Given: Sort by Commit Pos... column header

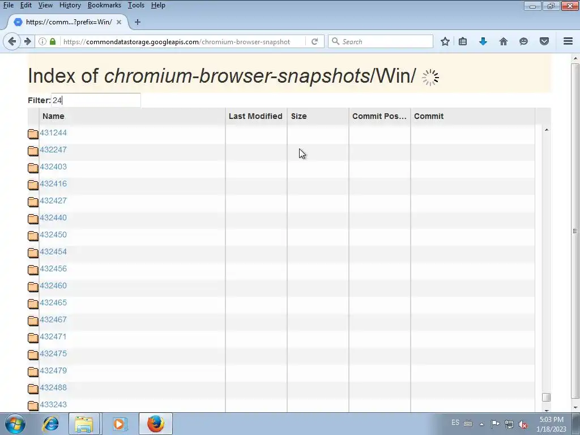Looking at the screenshot, I should point(379,116).
